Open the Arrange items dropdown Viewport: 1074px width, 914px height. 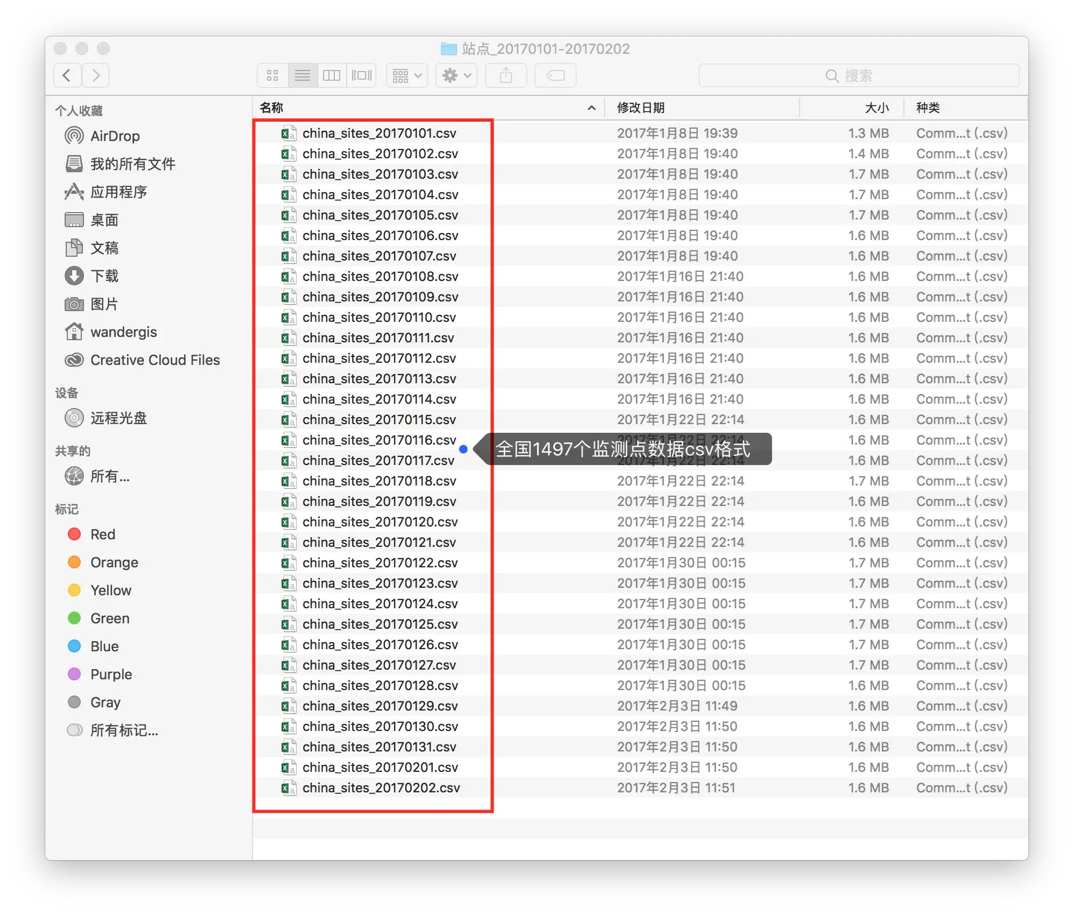point(406,75)
